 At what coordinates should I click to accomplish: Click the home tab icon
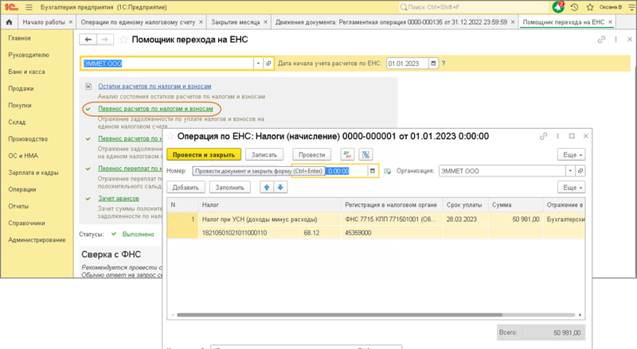click(x=9, y=22)
